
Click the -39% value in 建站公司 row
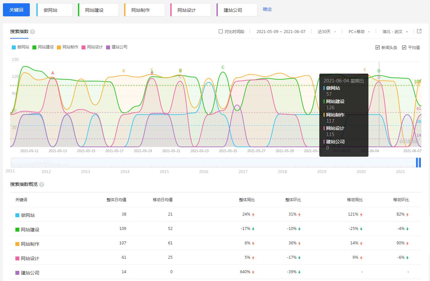pos(291,272)
